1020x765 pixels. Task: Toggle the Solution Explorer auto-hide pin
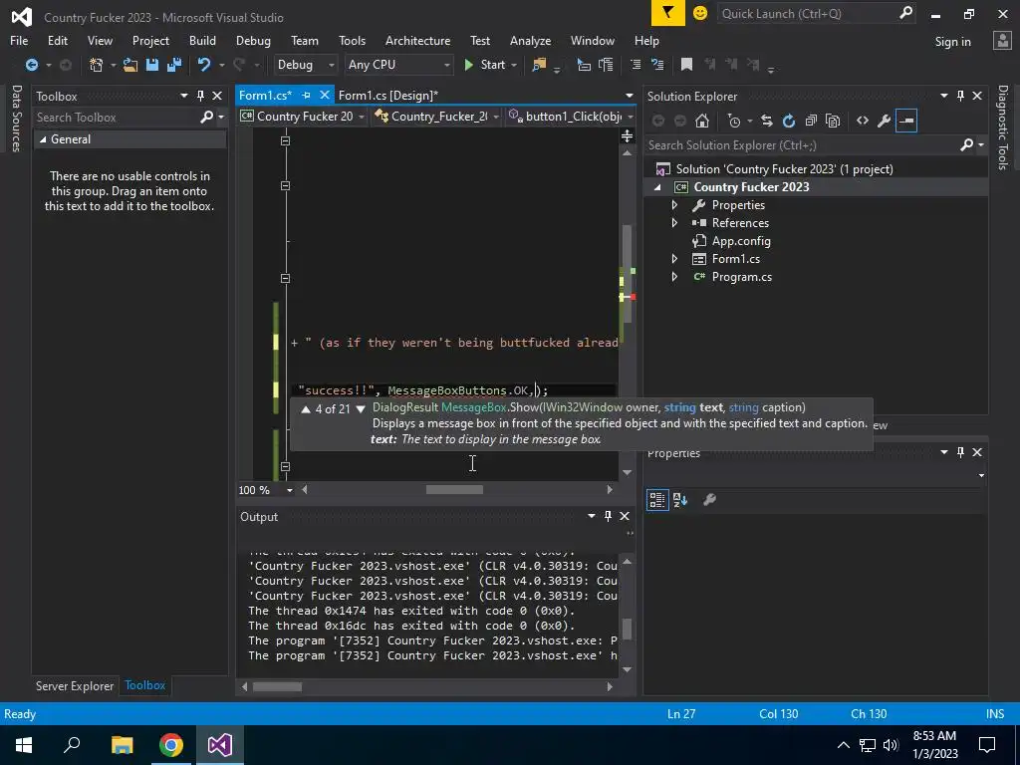coord(961,96)
